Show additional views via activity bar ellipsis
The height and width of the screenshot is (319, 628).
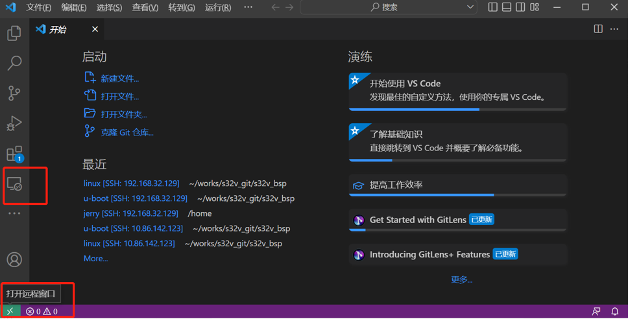14,213
